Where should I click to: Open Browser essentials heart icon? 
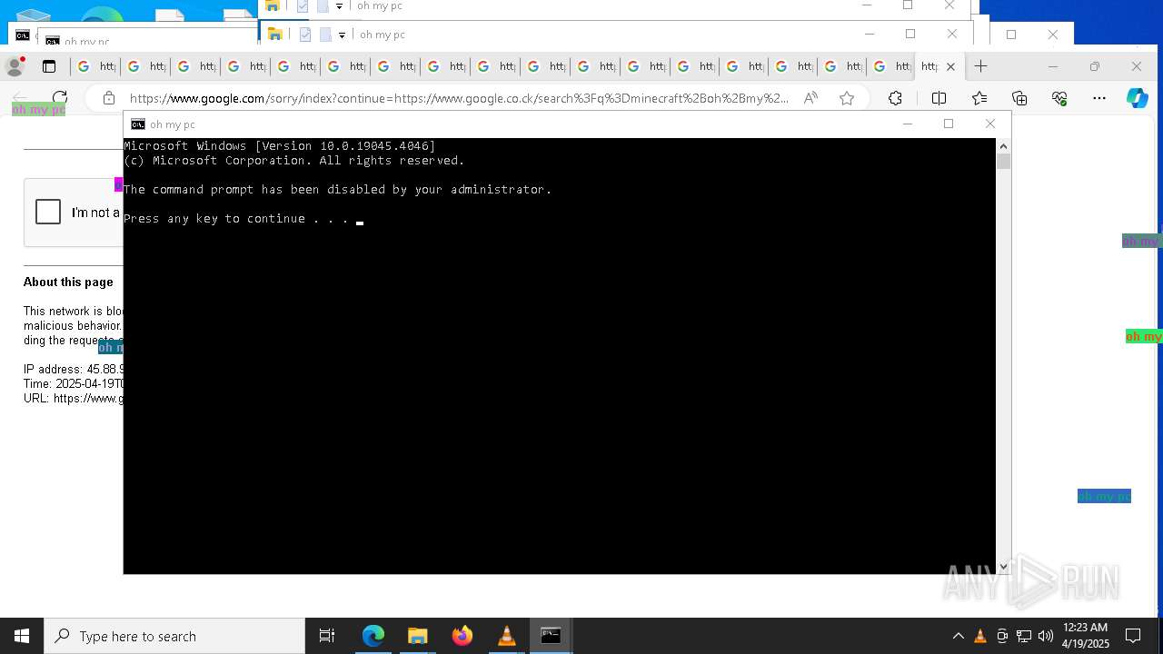tap(1059, 98)
